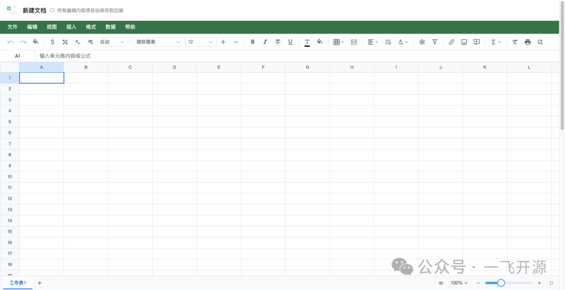Image resolution: width=565 pixels, height=290 pixels.
Task: Click the vertical scrollbar thumb
Action: pos(562,64)
